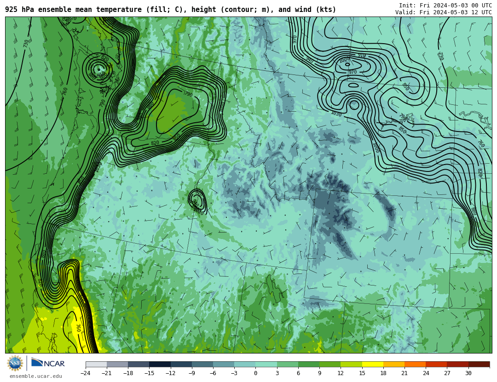Pick the 27 to 30 dark red swatch
The width and height of the screenshot is (497, 382).
tap(457, 364)
